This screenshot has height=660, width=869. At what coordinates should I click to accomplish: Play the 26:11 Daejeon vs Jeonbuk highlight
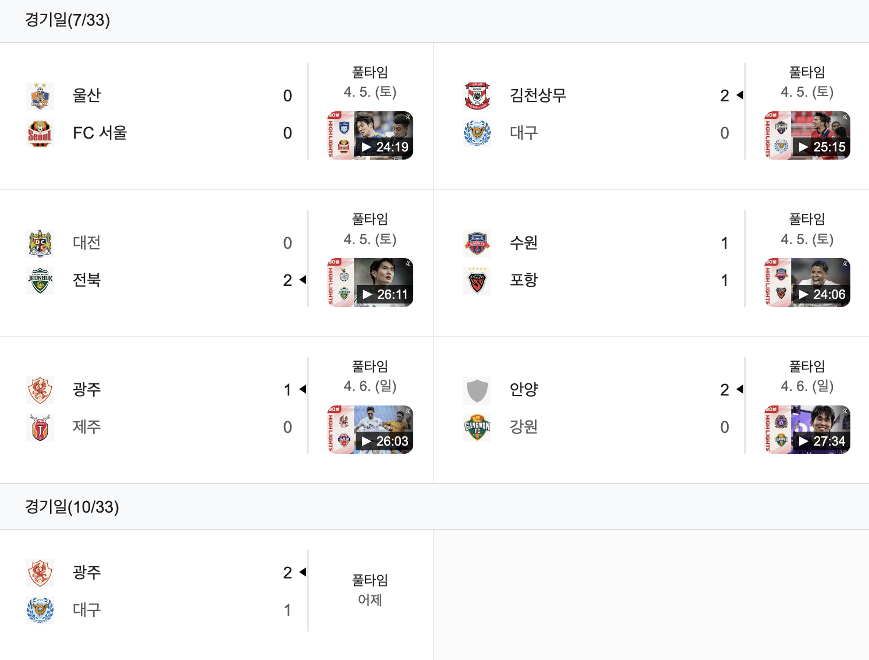(x=370, y=283)
